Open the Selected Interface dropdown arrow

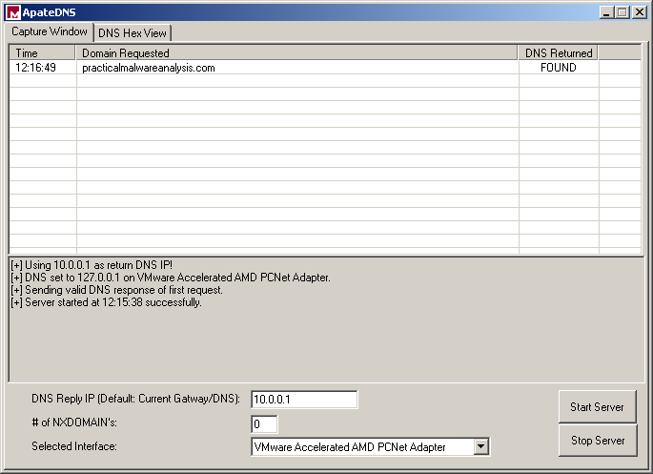[x=481, y=446]
